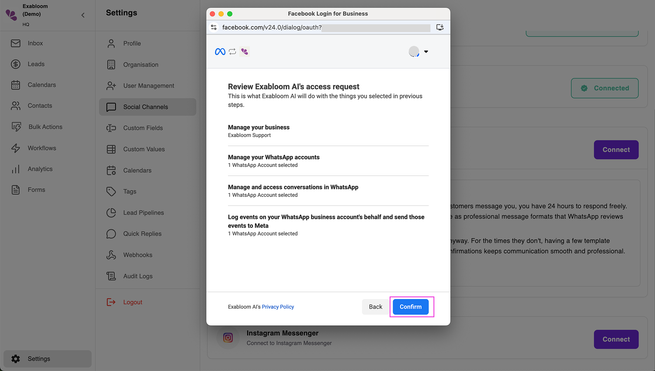This screenshot has width=655, height=371.
Task: Select the Leads icon in the sidebar
Action: (x=16, y=64)
